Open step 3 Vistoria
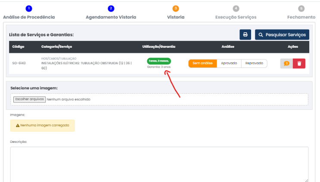This screenshot has height=182, width=320. (x=176, y=12)
